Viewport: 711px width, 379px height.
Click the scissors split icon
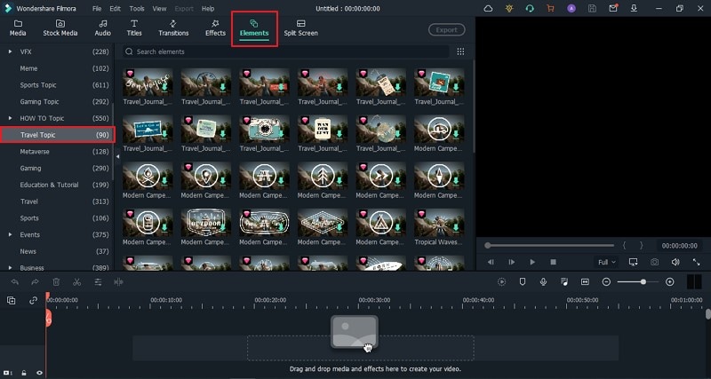point(76,282)
